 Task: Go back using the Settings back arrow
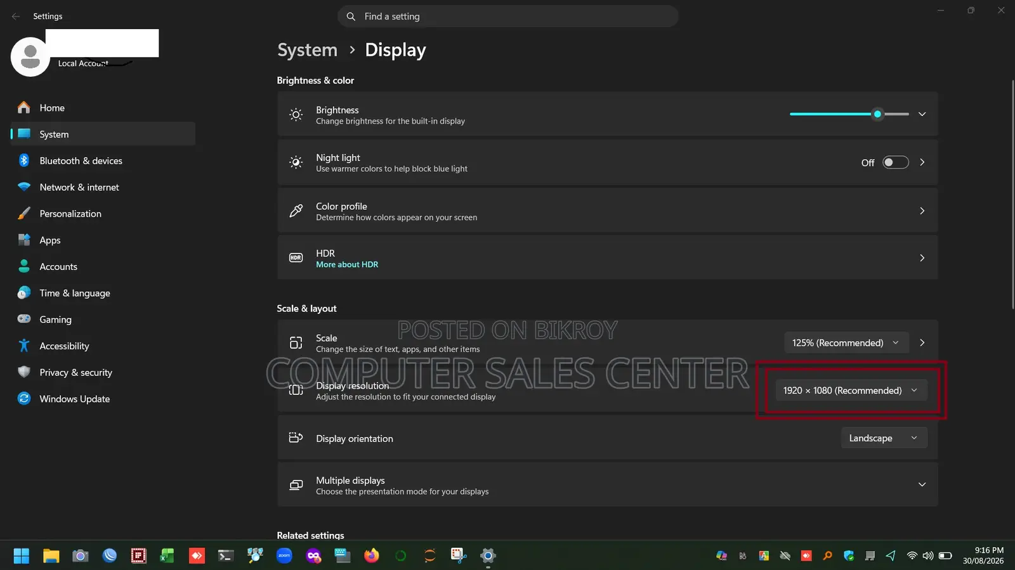tap(16, 16)
